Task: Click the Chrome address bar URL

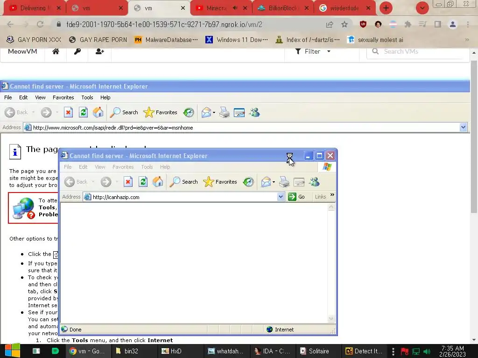Action: click(164, 24)
